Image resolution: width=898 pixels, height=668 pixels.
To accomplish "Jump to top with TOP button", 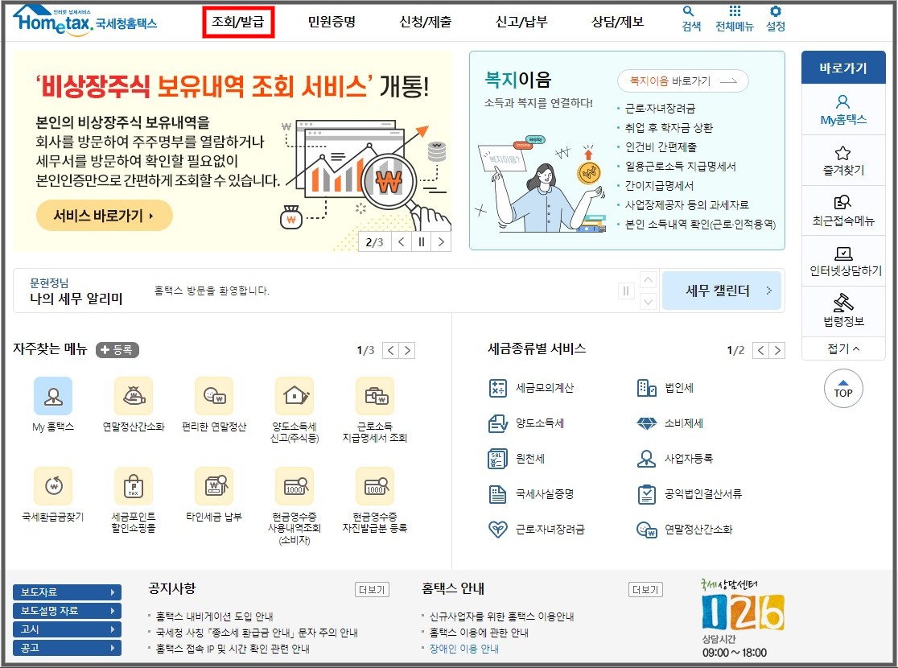I will pyautogui.click(x=843, y=389).
